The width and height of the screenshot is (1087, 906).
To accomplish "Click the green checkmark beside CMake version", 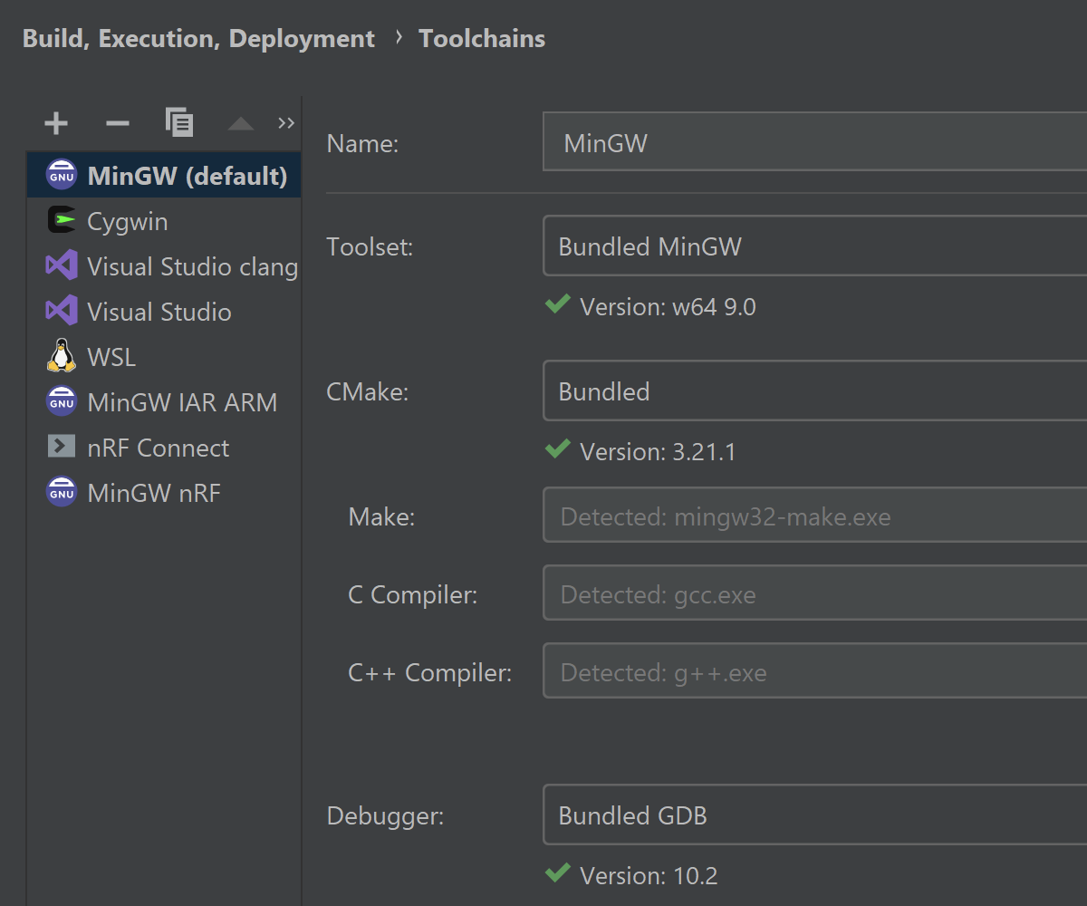I will coord(557,448).
